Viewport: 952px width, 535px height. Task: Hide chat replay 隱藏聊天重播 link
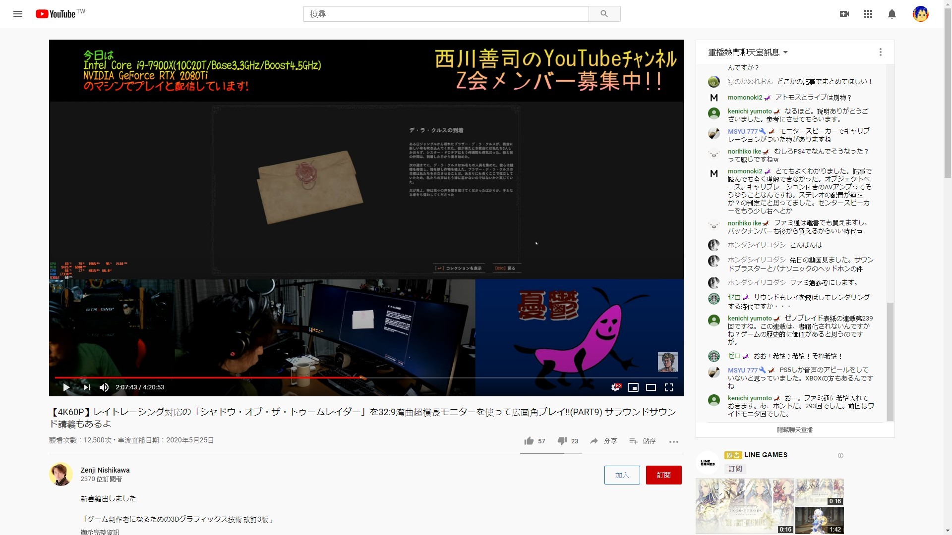[795, 429]
